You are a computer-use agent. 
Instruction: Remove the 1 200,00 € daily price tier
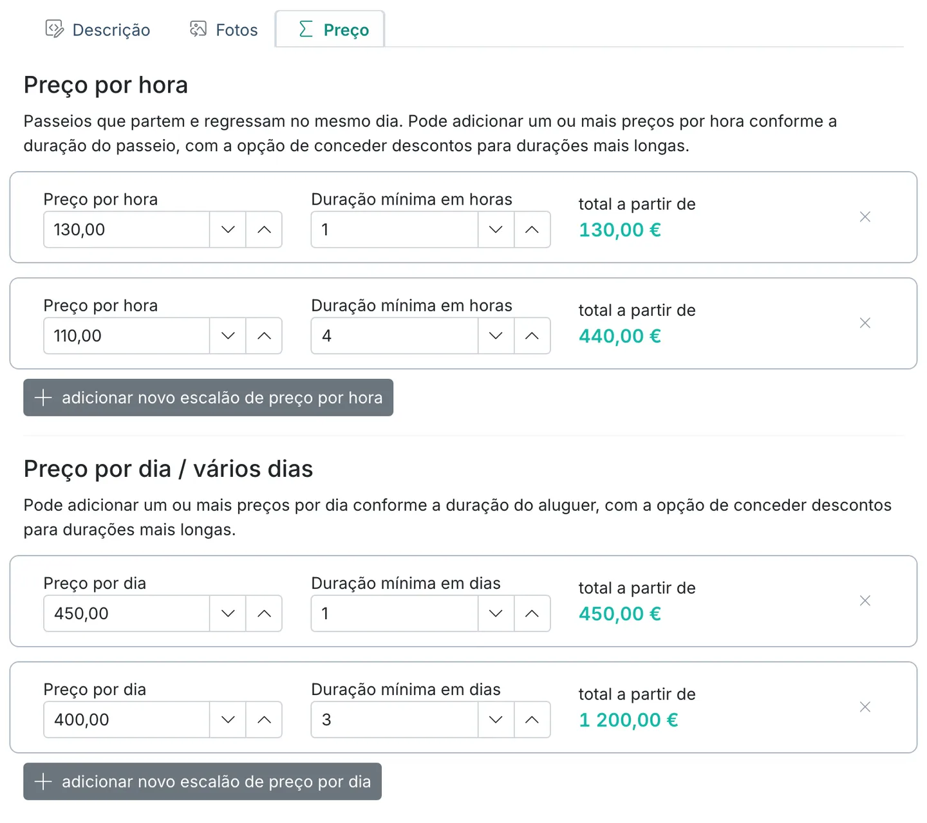pyautogui.click(x=865, y=707)
